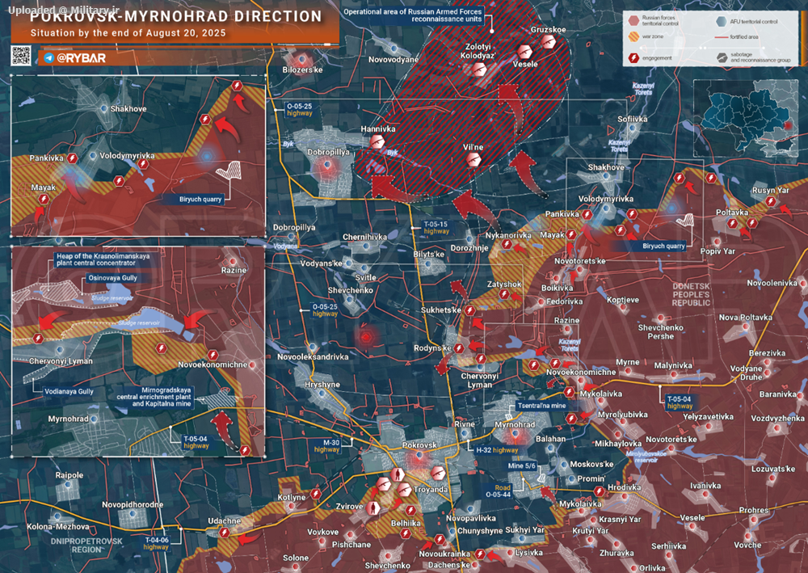Select the engagement marker beside Kotlyne

click(316, 494)
